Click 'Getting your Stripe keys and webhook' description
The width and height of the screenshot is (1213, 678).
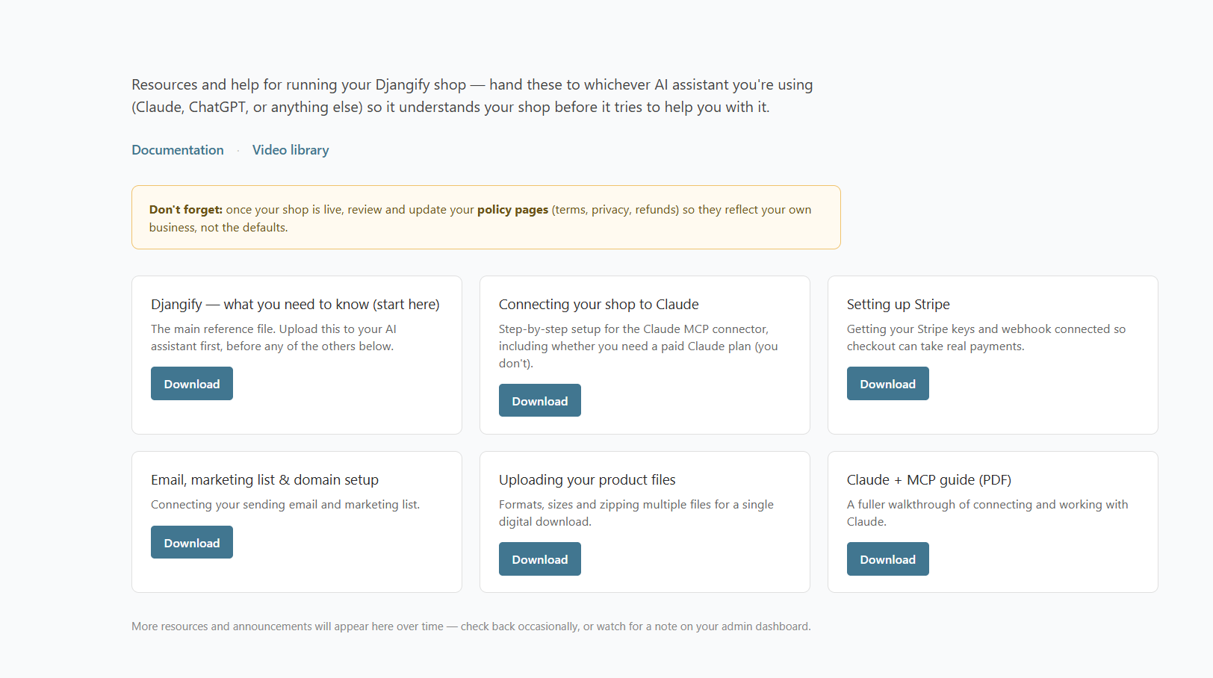(986, 338)
